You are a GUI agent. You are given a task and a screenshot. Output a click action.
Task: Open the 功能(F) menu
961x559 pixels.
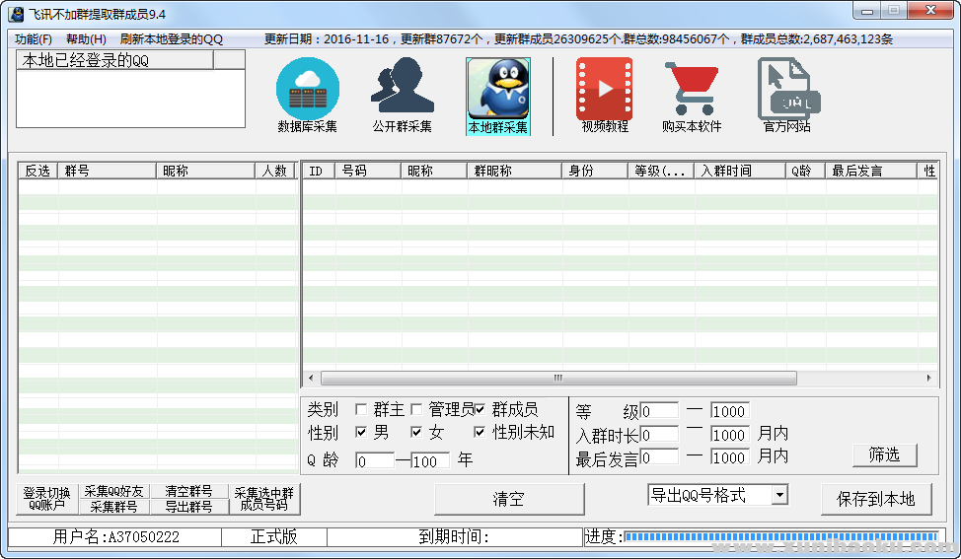pyautogui.click(x=34, y=39)
